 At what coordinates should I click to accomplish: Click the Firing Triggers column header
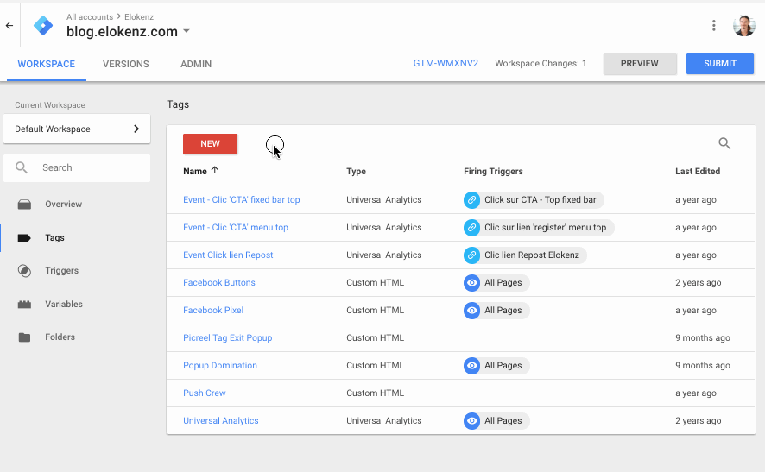pyautogui.click(x=493, y=171)
